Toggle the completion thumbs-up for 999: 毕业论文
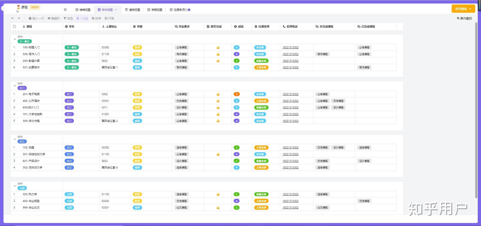481x226 pixels. [x=218, y=207]
